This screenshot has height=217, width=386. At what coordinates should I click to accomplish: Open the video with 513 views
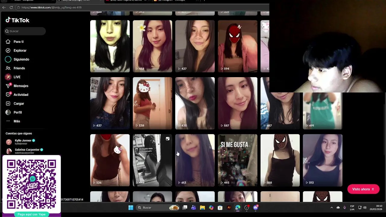tap(322, 160)
